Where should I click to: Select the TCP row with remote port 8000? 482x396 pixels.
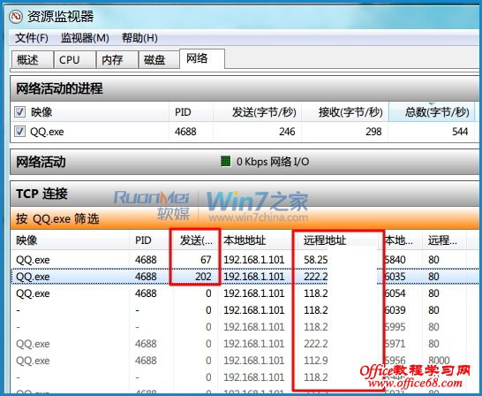coord(245,361)
